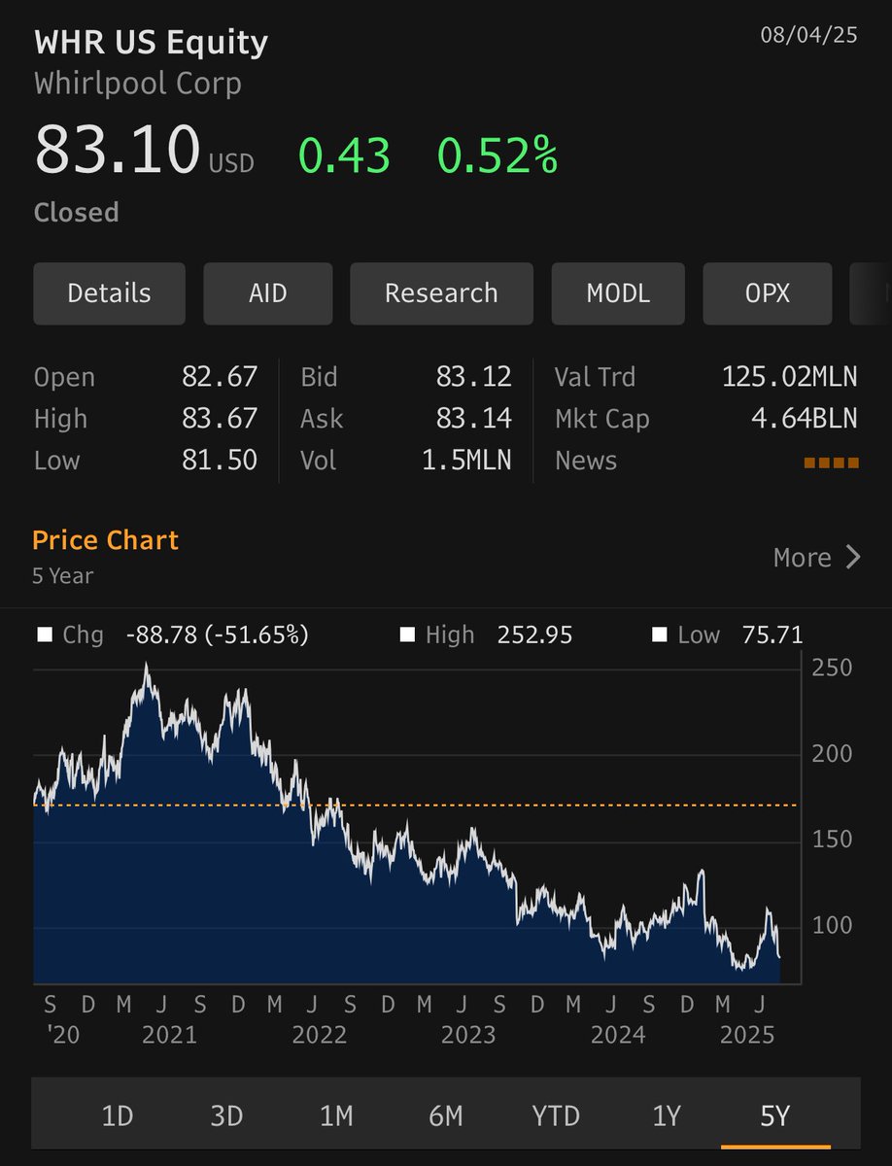Click the WHR US Equity title
This screenshot has width=892, height=1166.
coord(151,43)
